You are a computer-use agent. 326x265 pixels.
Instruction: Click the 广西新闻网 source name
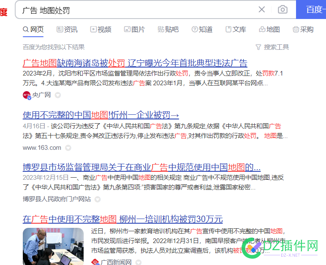tap(116, 262)
